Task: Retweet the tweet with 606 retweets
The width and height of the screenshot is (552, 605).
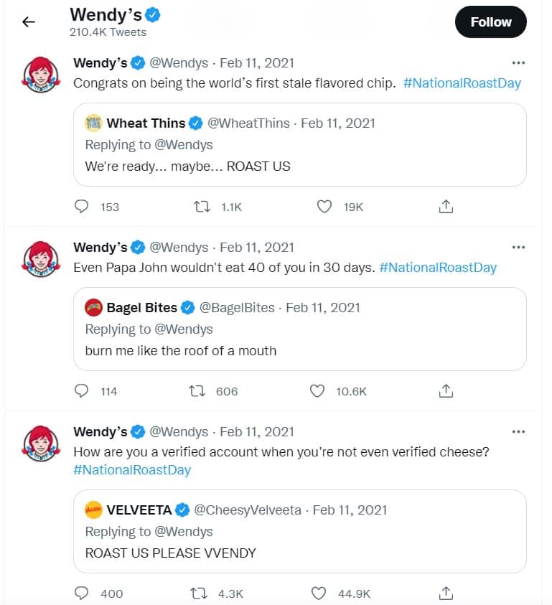Action: (197, 391)
